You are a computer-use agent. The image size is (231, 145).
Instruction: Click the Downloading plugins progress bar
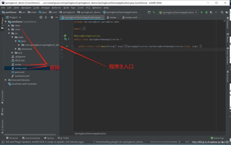click(x=163, y=142)
